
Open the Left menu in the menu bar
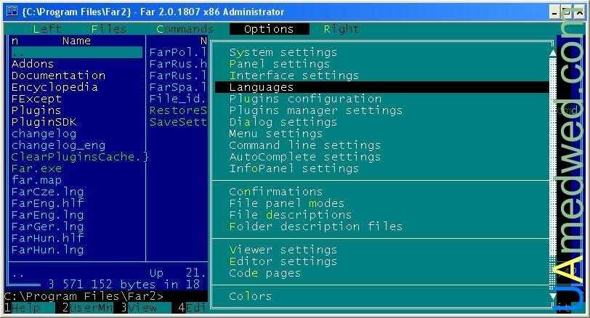click(x=47, y=29)
